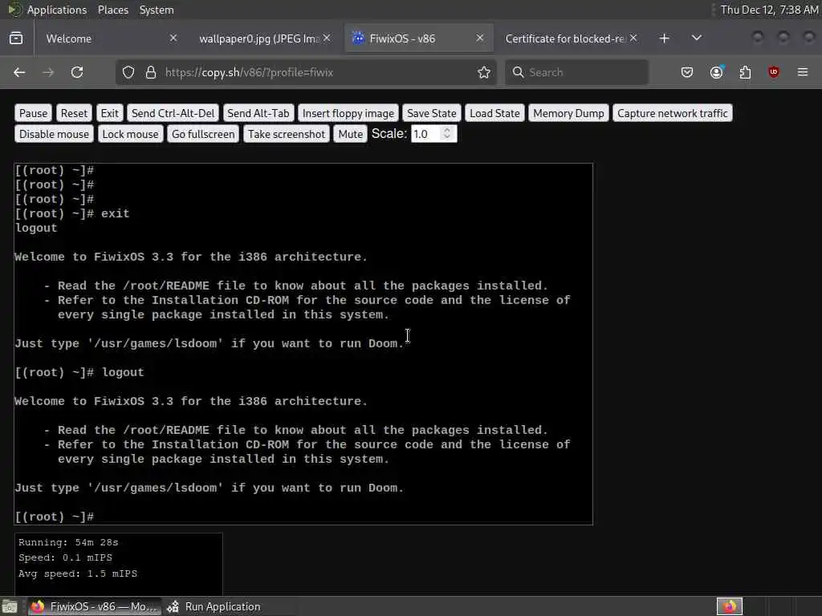Screen dimensions: 822x616
Task: Toggle Disable mouse
Action: click(x=54, y=134)
